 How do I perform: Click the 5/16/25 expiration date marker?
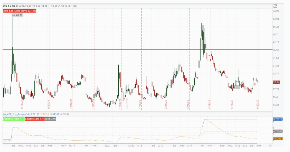click(x=232, y=105)
